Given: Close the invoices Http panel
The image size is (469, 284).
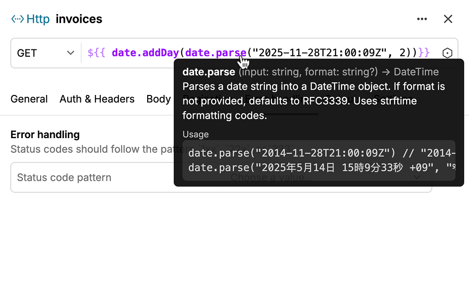Looking at the screenshot, I should coord(448,19).
